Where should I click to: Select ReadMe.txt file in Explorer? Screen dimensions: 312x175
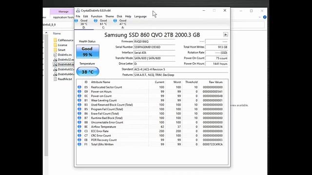click(63, 79)
